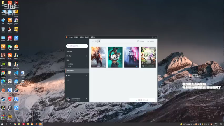
Task: Open the Battlefield V game tile
Action: coord(132,57)
